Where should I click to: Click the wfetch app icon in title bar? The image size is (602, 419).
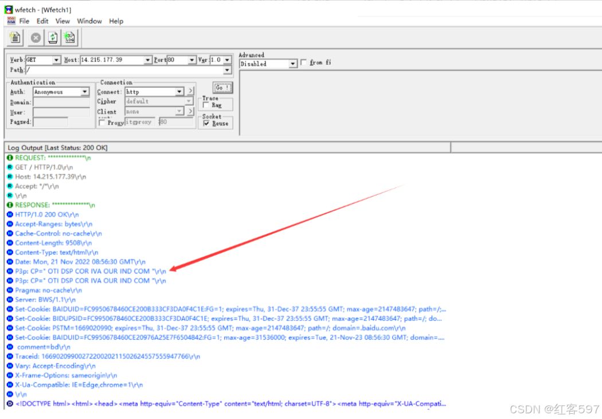[9, 10]
